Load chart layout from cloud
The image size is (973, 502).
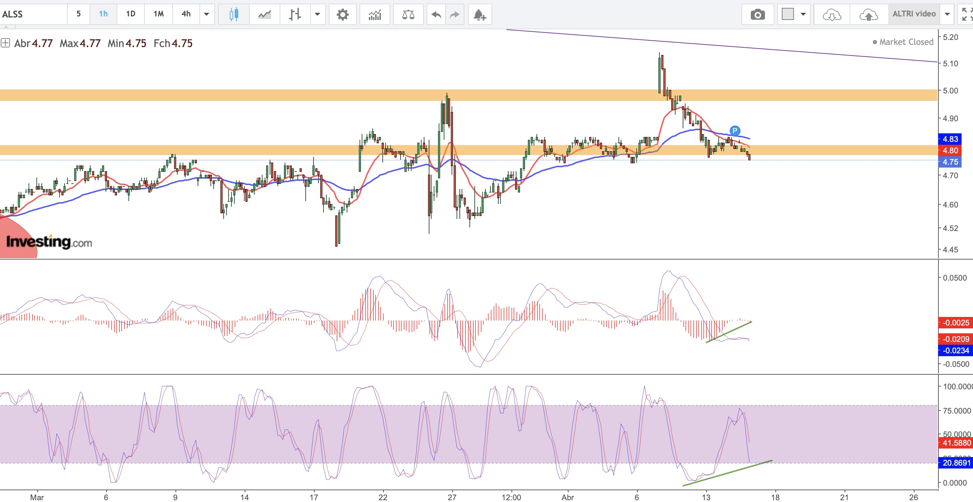pyautogui.click(x=831, y=14)
